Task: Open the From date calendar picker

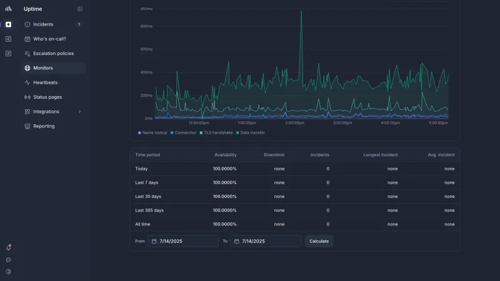Action: click(x=154, y=241)
